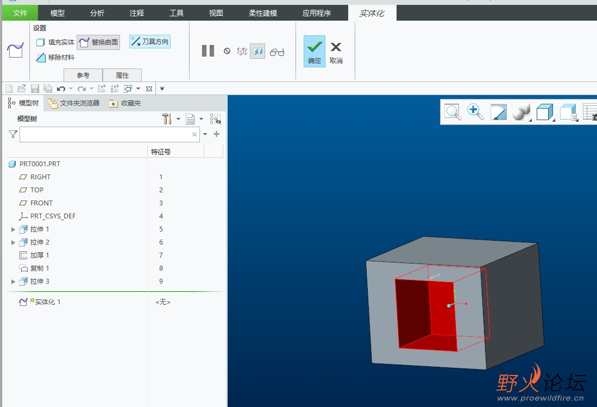597x407 pixels.
Task: Expand the 拉伸 1 feature
Action: tap(13, 229)
